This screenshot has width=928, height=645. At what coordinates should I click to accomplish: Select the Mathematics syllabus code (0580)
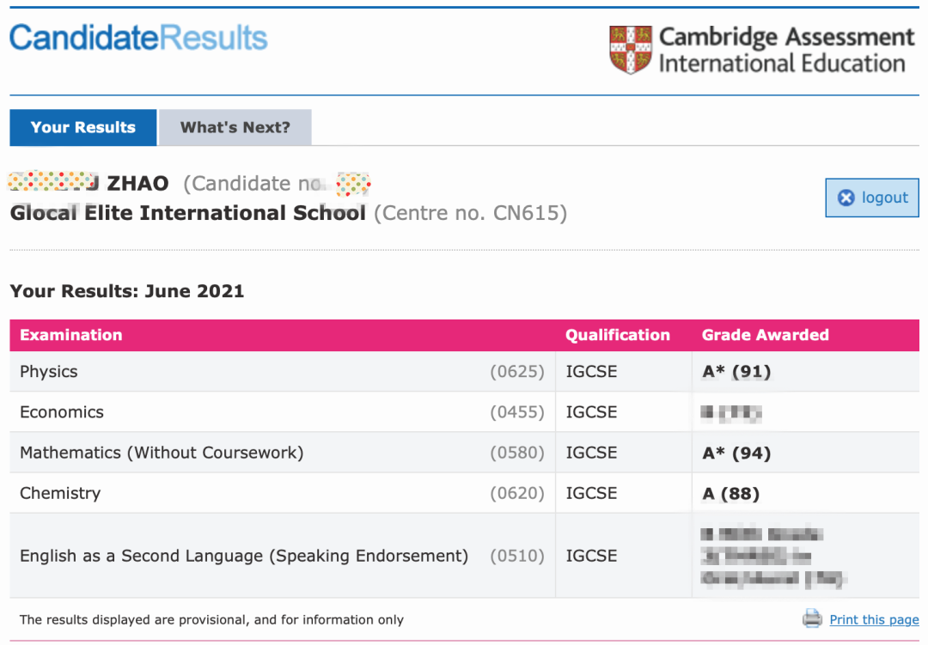click(x=516, y=453)
